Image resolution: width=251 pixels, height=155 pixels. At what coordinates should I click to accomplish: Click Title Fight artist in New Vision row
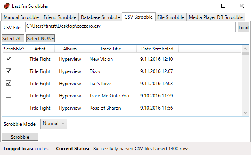(40, 59)
